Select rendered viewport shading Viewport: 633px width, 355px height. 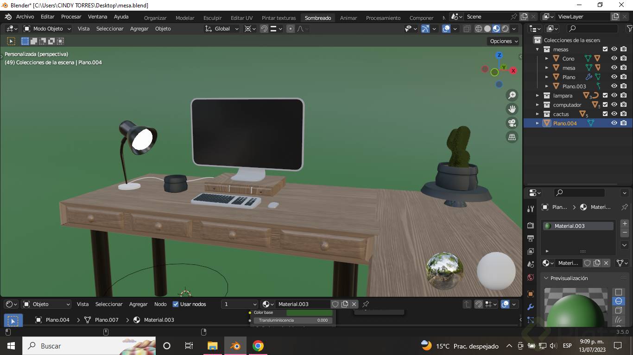(505, 29)
